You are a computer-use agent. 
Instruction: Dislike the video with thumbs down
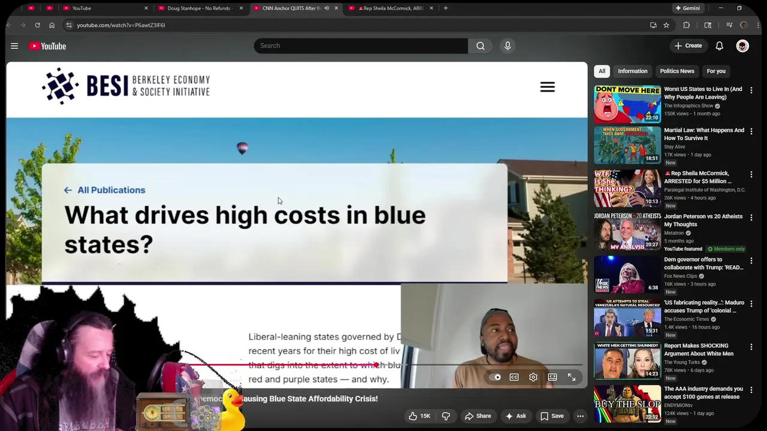coord(446,416)
